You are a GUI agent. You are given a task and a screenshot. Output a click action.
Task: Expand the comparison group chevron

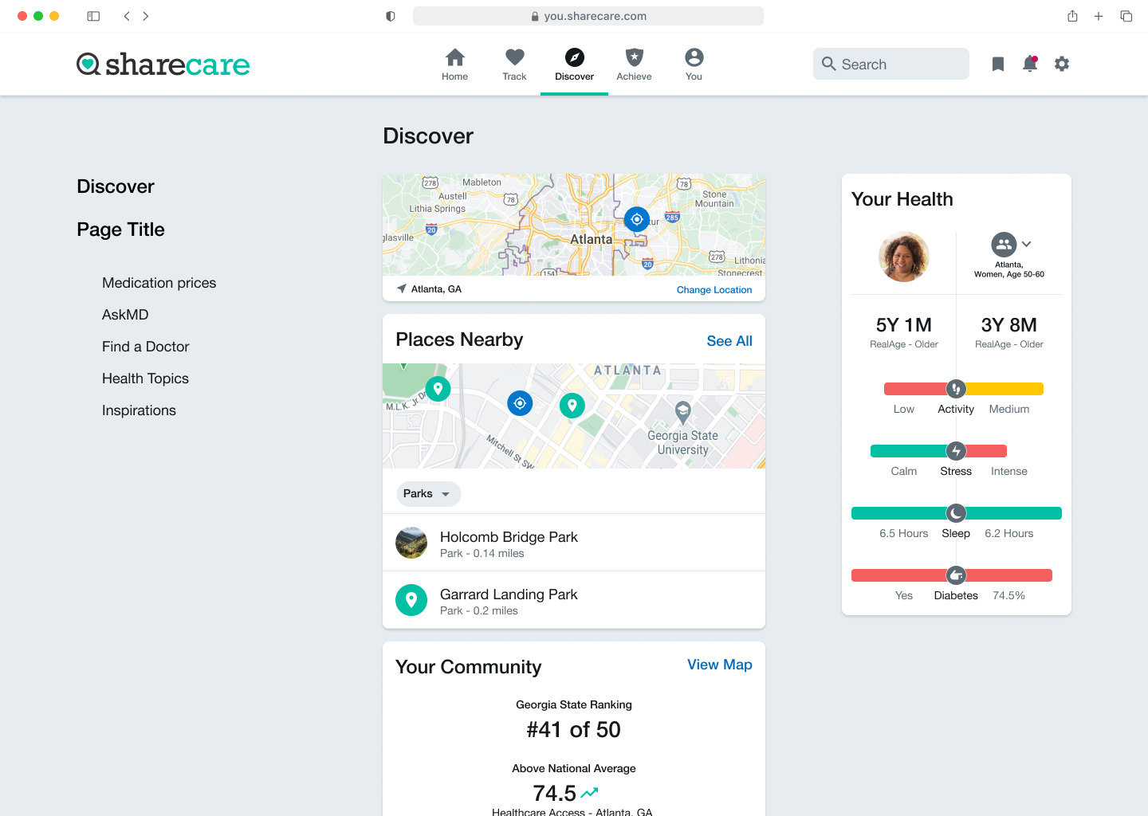click(1027, 244)
